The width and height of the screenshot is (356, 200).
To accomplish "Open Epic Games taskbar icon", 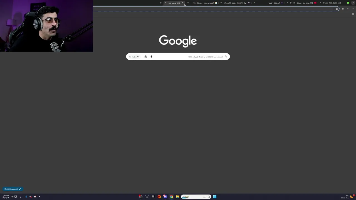I will tap(153, 197).
